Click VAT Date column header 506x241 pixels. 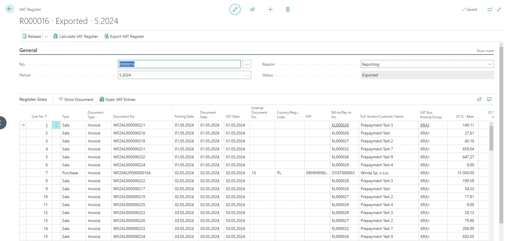coord(233,117)
